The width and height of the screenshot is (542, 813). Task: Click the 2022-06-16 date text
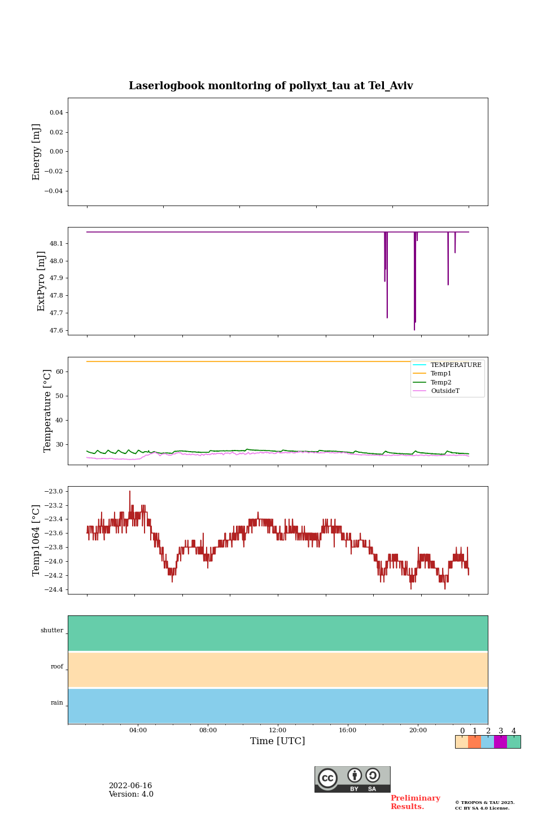coord(130,786)
